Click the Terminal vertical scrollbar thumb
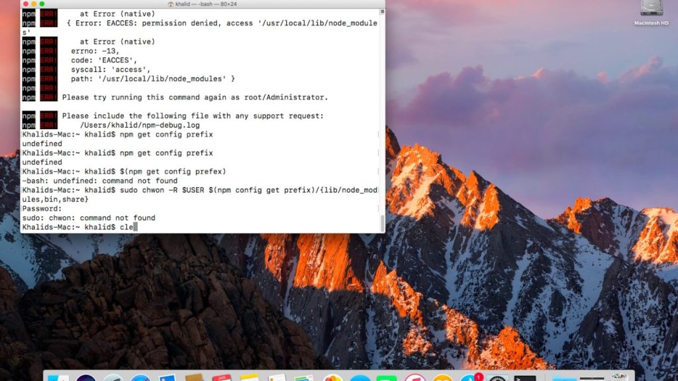Image resolution: width=678 pixels, height=381 pixels. click(382, 223)
